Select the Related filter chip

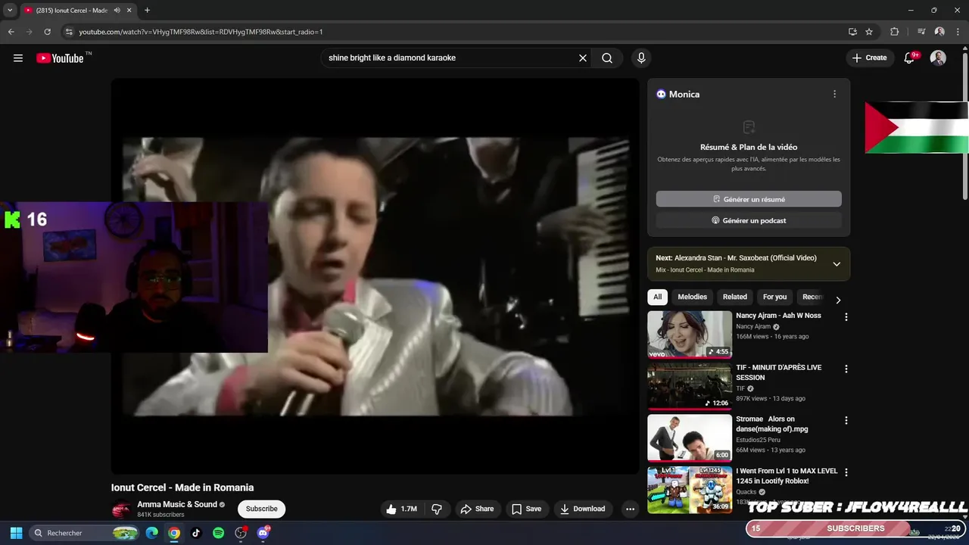(x=735, y=297)
